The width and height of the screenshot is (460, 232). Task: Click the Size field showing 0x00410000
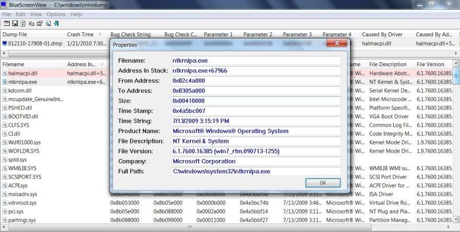point(256,101)
